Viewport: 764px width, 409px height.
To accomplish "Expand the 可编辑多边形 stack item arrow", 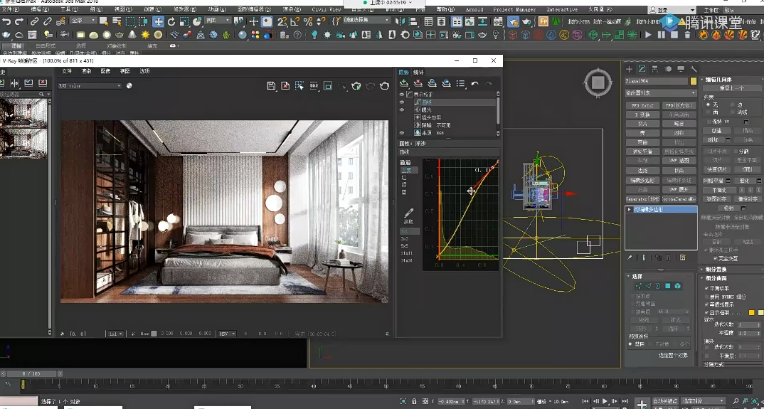I will coord(629,210).
